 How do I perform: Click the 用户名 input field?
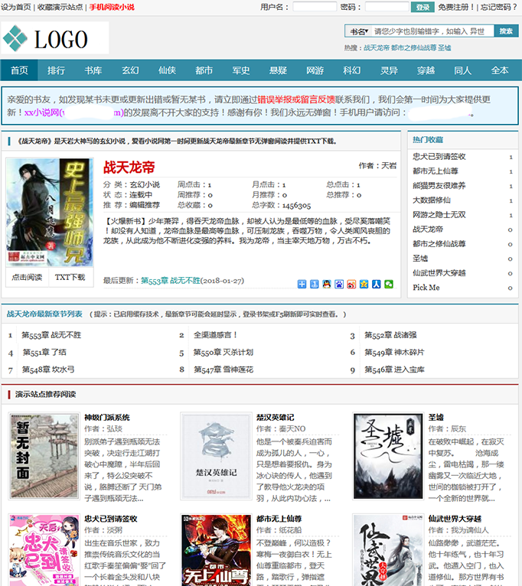(x=315, y=7)
